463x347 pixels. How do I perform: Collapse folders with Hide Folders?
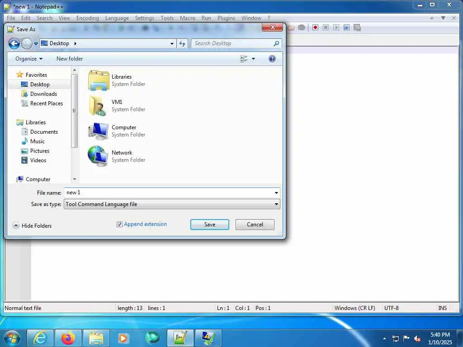(x=33, y=226)
